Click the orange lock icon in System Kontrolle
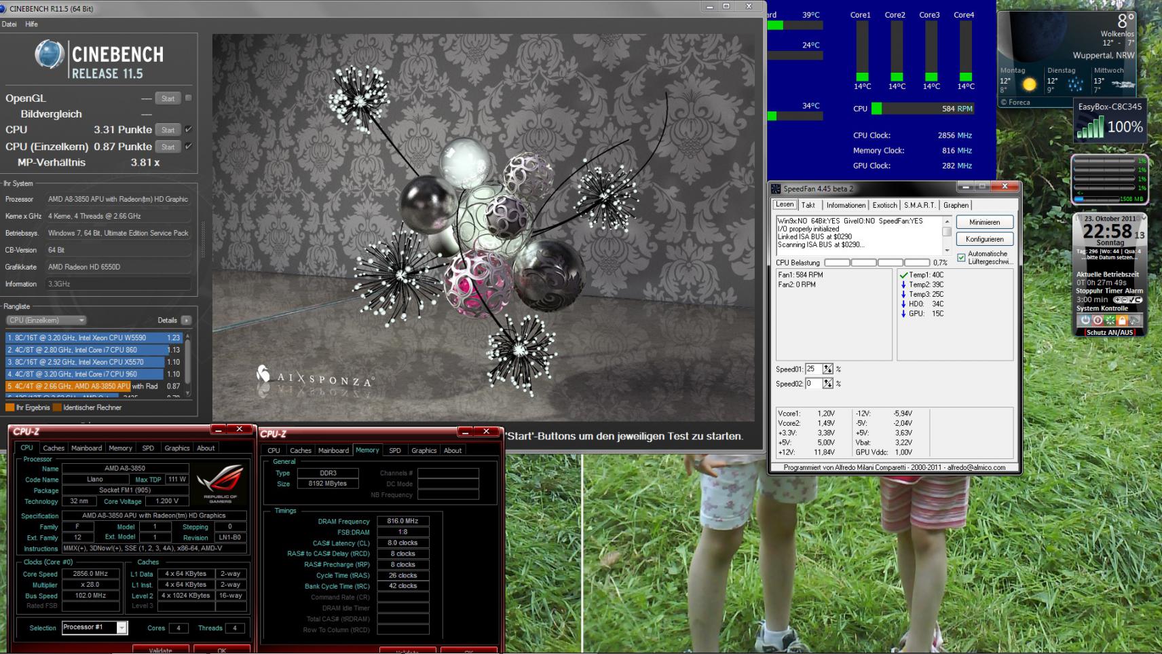This screenshot has width=1162, height=654. click(1122, 320)
